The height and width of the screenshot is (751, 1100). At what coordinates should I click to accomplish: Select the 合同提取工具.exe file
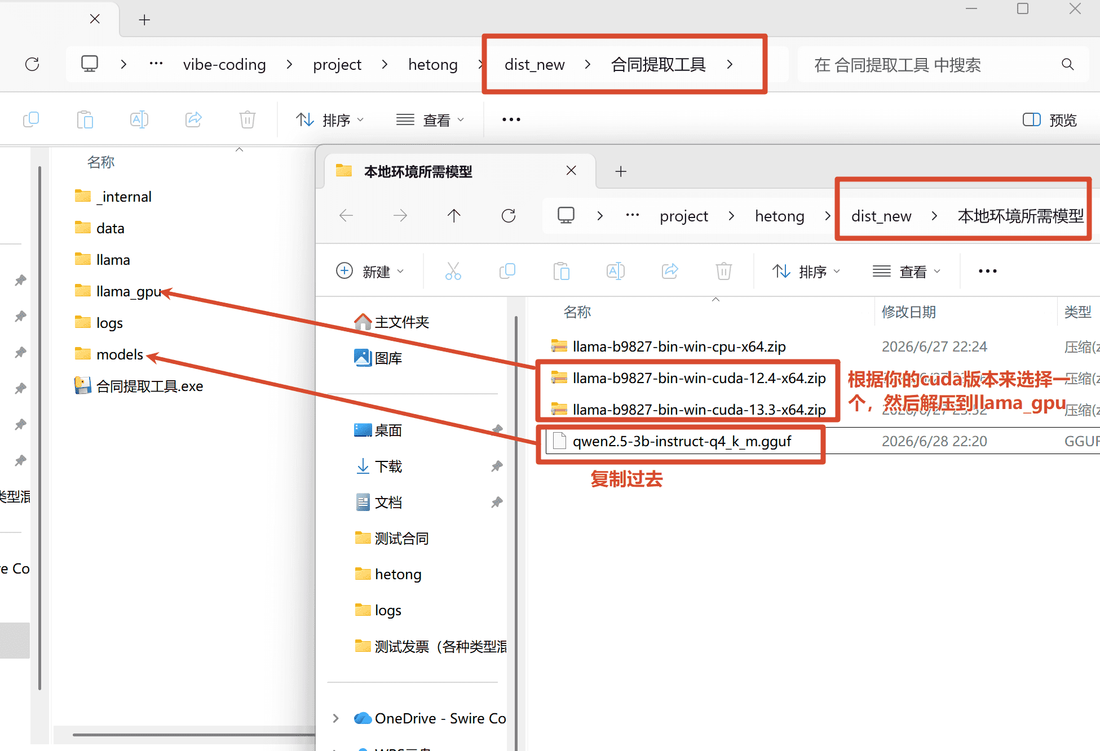coord(139,386)
